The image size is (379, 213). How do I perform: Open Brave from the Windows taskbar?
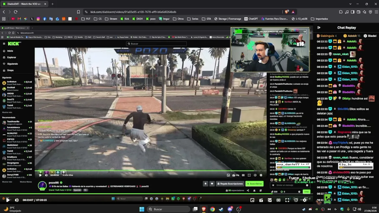(x=204, y=209)
